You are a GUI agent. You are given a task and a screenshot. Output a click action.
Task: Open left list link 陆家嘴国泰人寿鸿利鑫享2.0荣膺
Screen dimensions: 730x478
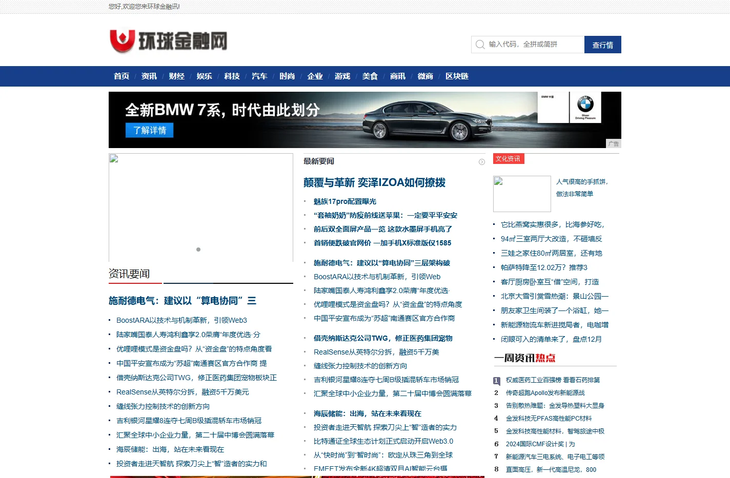coord(188,335)
